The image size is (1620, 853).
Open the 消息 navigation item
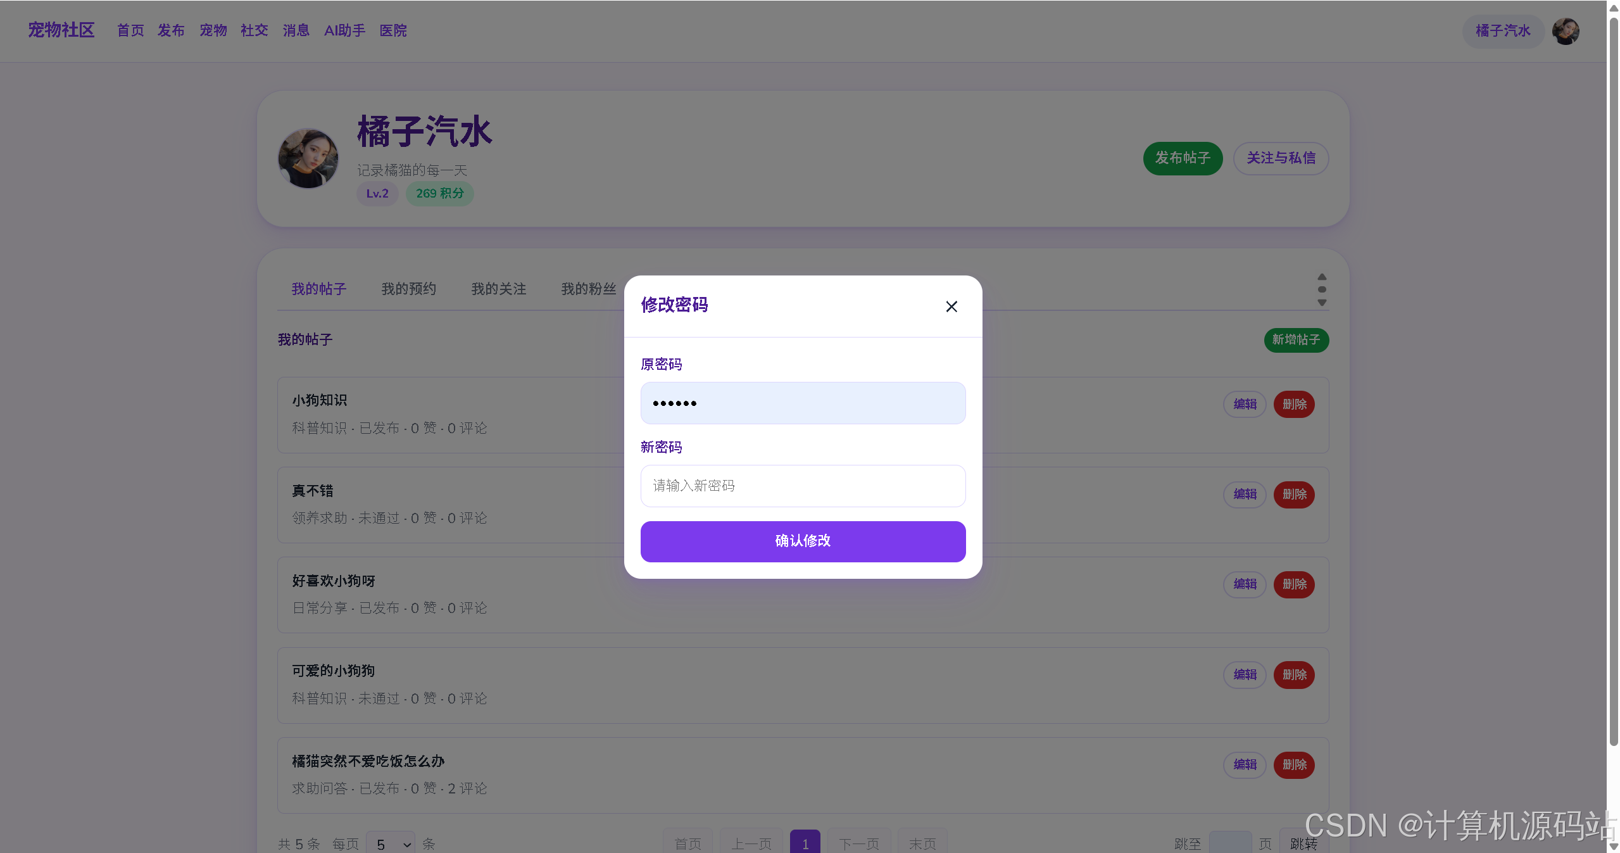(296, 30)
